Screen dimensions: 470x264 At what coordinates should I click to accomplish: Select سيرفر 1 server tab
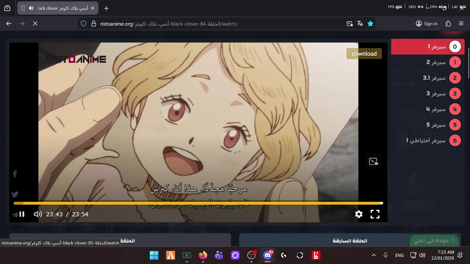[428, 47]
